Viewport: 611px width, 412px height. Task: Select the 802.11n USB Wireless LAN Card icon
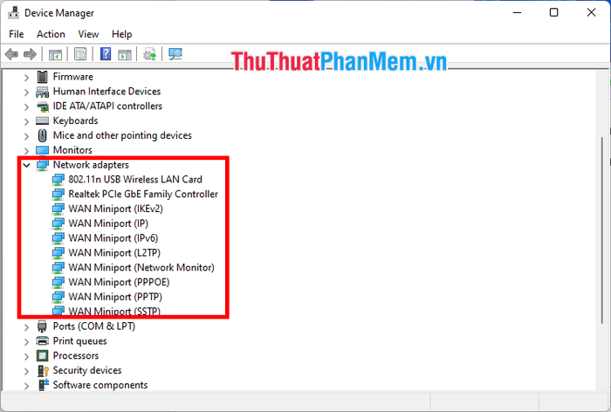click(58, 179)
